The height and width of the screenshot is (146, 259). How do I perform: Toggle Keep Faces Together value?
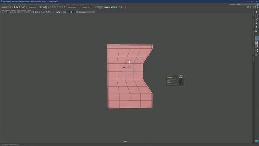pyautogui.click(x=181, y=84)
